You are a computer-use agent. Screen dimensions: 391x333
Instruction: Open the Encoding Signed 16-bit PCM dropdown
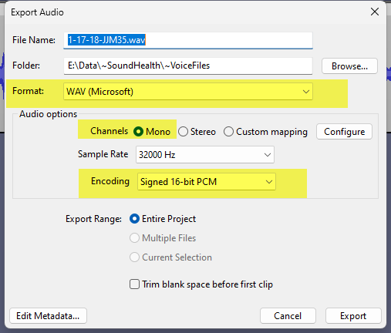coord(207,182)
